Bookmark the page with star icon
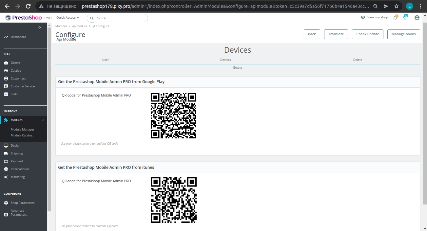The height and width of the screenshot is (231, 427). point(397,6)
